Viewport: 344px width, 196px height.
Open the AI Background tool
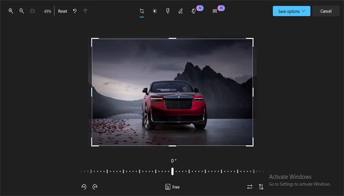click(x=215, y=11)
